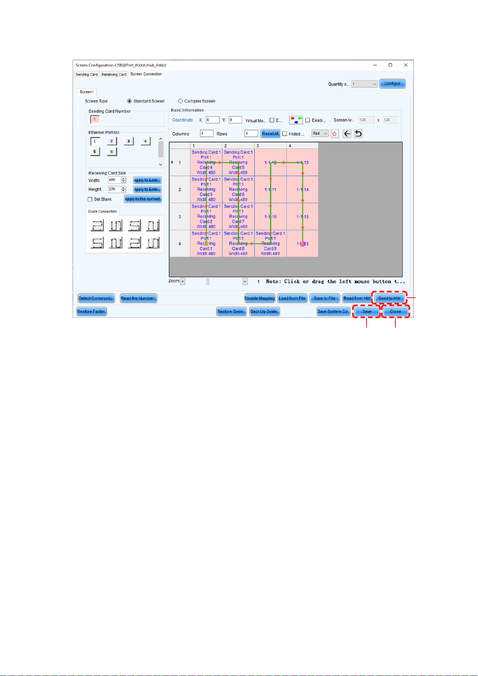Click the Configur button
The height and width of the screenshot is (676, 478).
(x=392, y=83)
